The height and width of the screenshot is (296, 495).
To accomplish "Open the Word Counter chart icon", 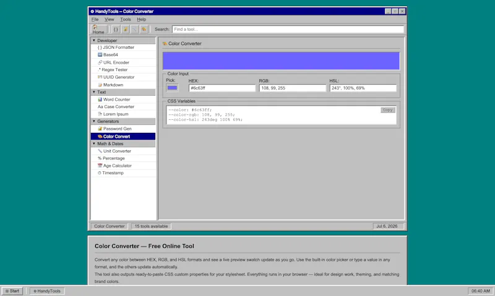I will click(x=100, y=99).
